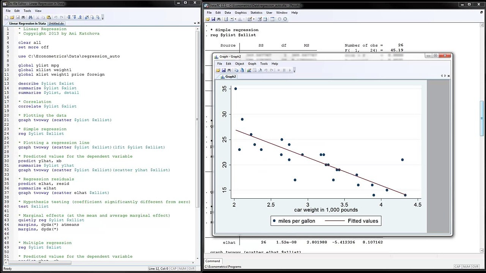
Task: Click Print icon in Graph window toolbar
Action: tap(229, 70)
